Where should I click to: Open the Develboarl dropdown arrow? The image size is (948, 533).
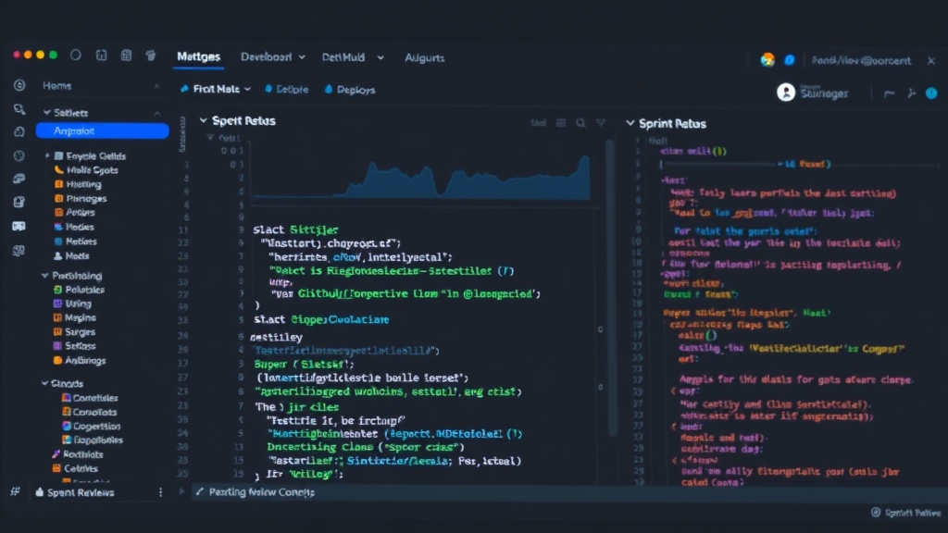click(302, 57)
